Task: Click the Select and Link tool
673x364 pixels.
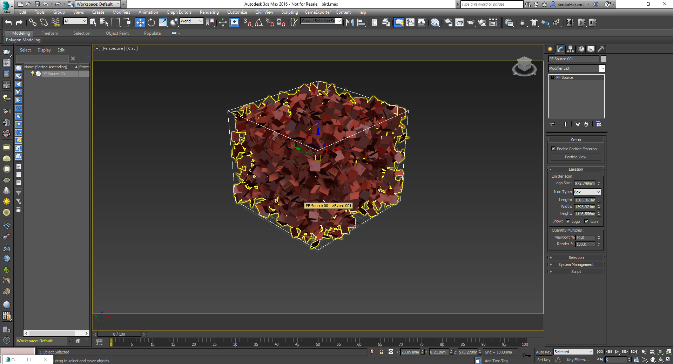Action: pos(33,22)
